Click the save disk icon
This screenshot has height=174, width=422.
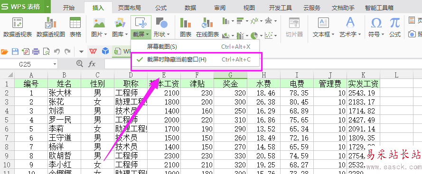click(15, 51)
